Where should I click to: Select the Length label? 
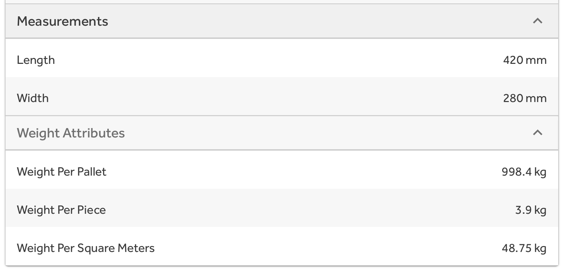click(36, 60)
